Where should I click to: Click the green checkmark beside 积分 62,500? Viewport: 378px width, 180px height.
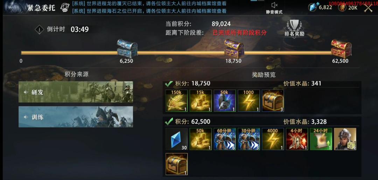point(169,122)
